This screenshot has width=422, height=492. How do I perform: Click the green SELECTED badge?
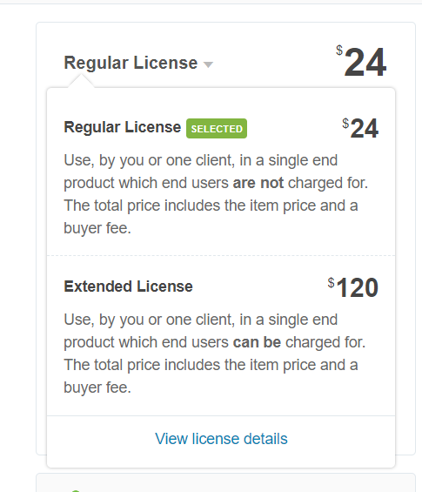(x=217, y=129)
